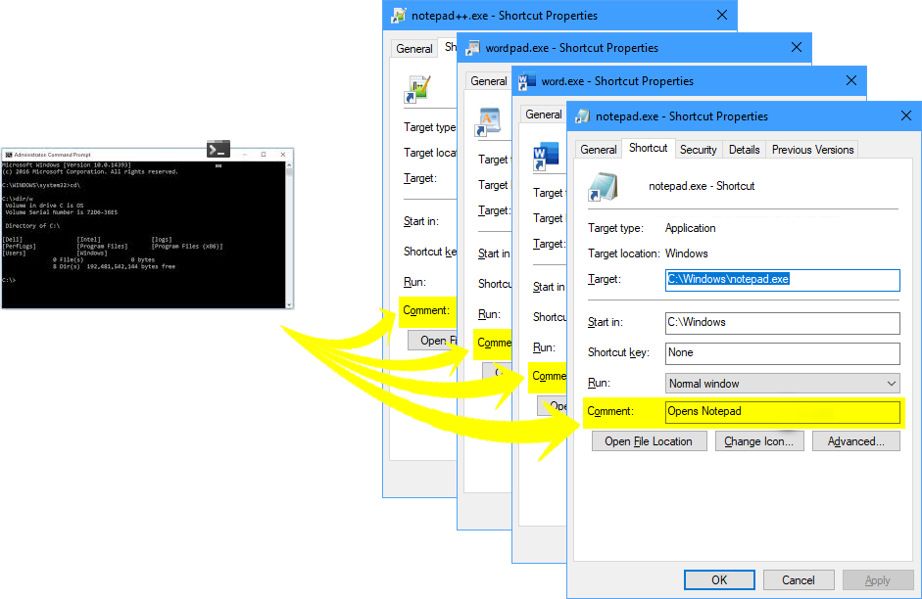Click the Target field containing C:\Windows\notepad.exe

[x=782, y=280]
